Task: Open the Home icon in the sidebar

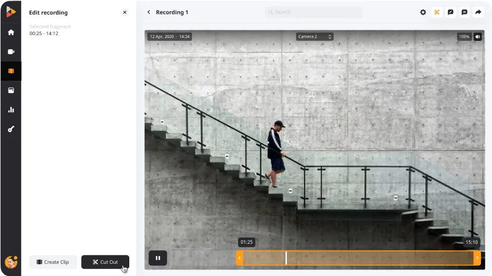Action: [x=11, y=32]
